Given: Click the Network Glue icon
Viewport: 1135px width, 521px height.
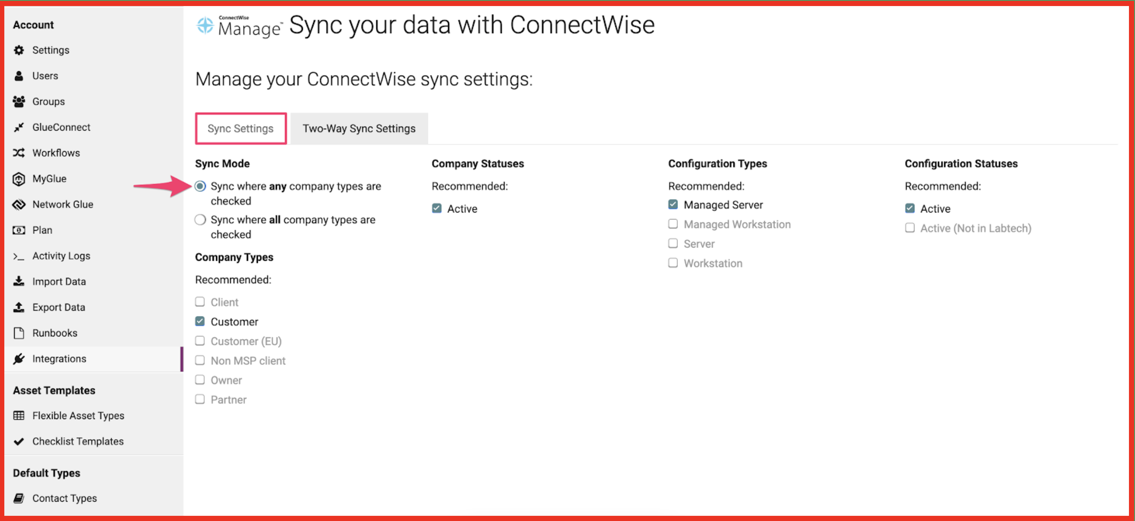Looking at the screenshot, I should (x=19, y=204).
